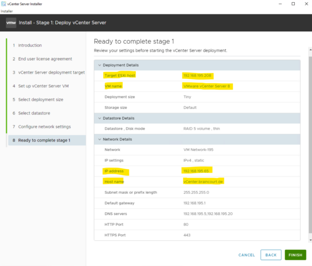Click the Deployment Details section title
Screen dimensions: 312x266
[121, 65]
